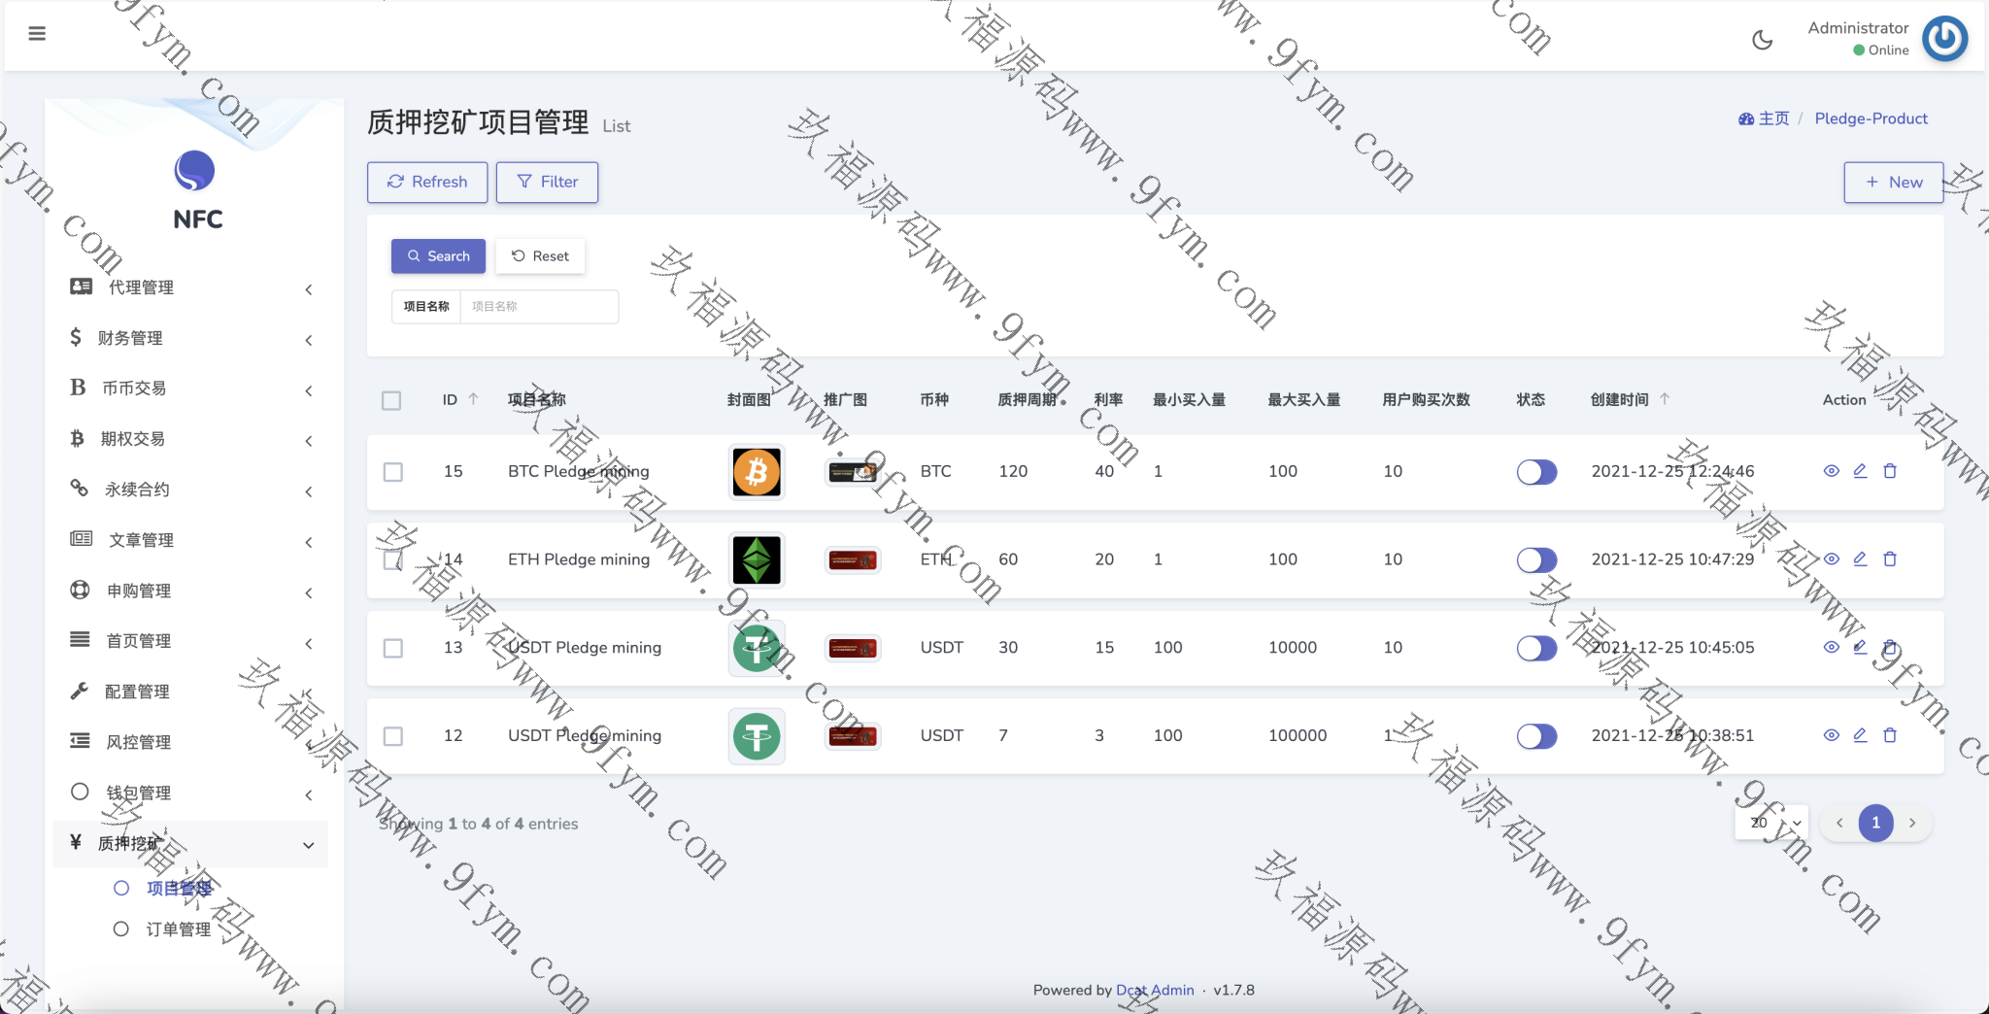
Task: Click the Refresh button
Action: point(427,182)
